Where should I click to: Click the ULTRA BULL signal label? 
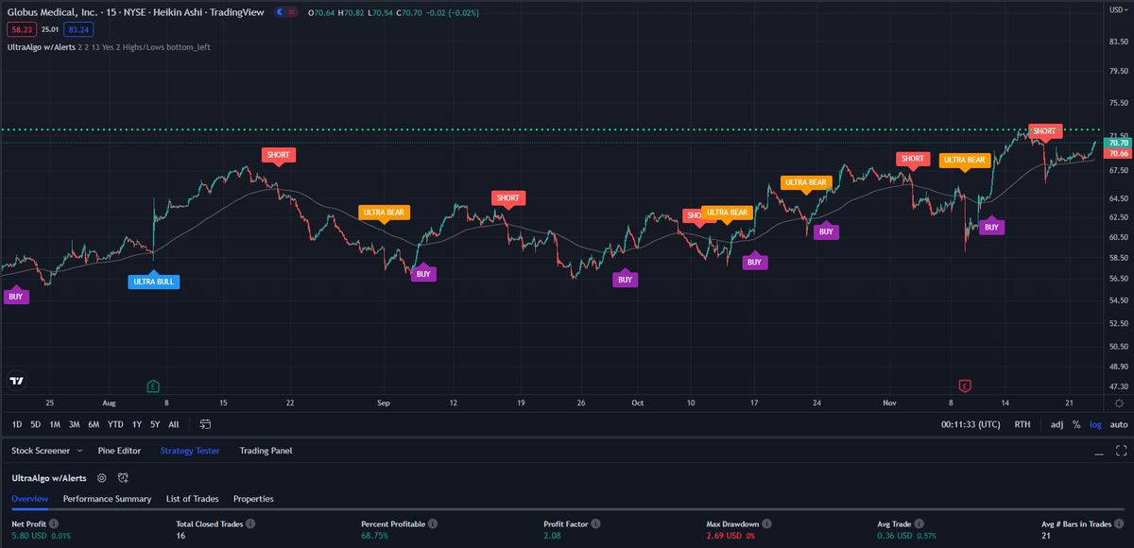pos(154,281)
